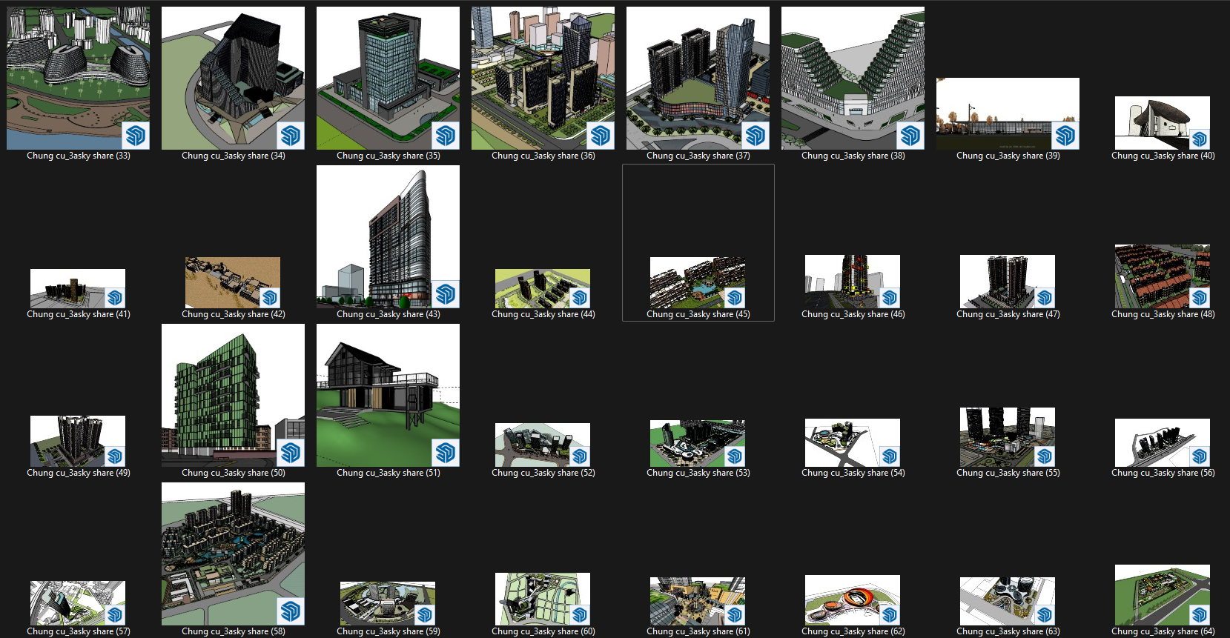
Task: Select the Chung cu_3asky share (64) thumbnail
Action: coord(1163,595)
